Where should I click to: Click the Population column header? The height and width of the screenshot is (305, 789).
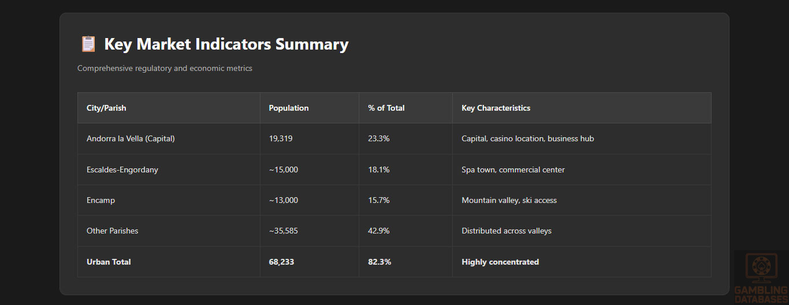(x=289, y=108)
